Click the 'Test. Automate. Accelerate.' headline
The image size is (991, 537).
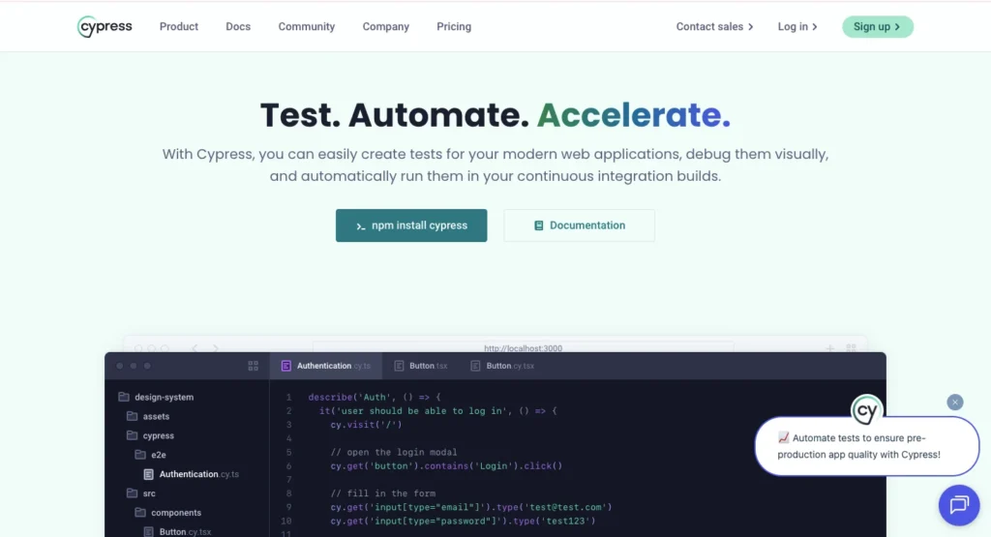495,115
